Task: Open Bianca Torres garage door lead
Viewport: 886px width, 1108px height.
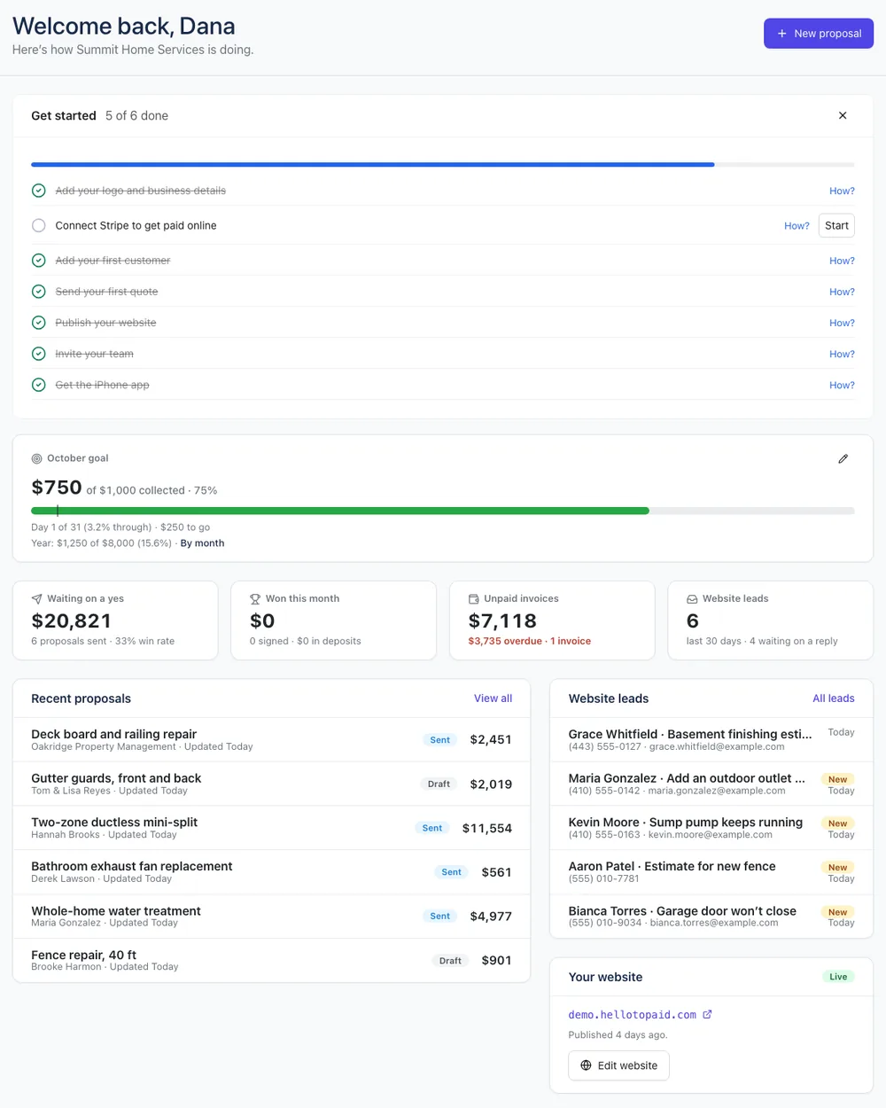Action: pos(711,917)
